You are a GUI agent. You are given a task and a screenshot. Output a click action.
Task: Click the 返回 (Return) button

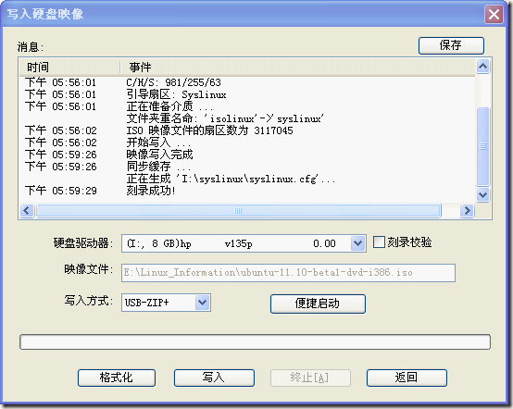coord(407,378)
